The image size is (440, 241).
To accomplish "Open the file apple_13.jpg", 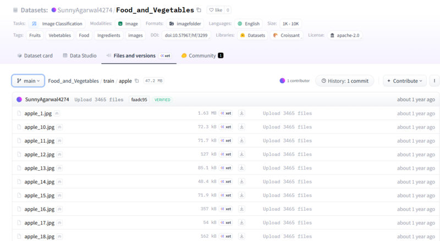I will tap(39, 168).
